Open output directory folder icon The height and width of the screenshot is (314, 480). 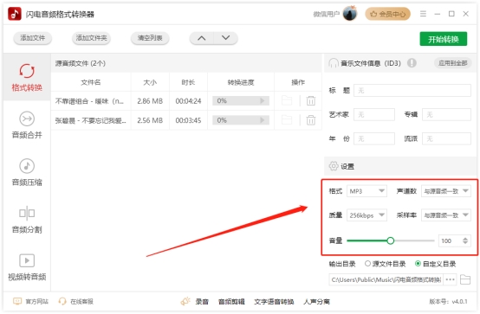tap(465, 279)
